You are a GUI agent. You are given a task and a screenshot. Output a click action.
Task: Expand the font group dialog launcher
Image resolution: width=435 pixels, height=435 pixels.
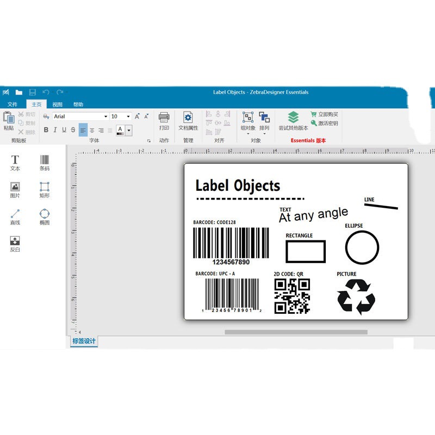click(148, 141)
